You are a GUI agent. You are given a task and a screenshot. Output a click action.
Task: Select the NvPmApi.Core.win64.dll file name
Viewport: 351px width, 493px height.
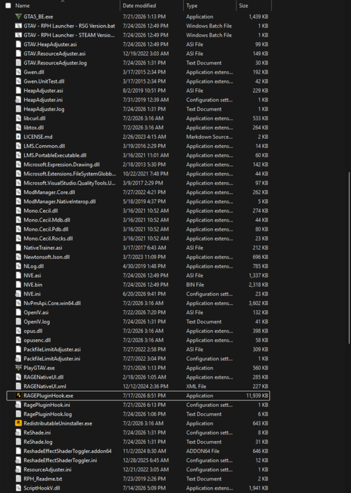click(52, 303)
